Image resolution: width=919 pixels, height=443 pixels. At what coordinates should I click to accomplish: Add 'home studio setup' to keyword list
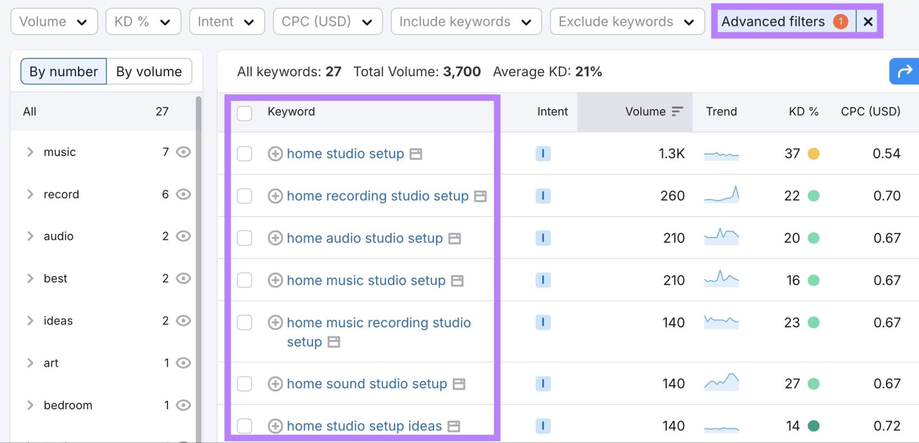point(275,154)
